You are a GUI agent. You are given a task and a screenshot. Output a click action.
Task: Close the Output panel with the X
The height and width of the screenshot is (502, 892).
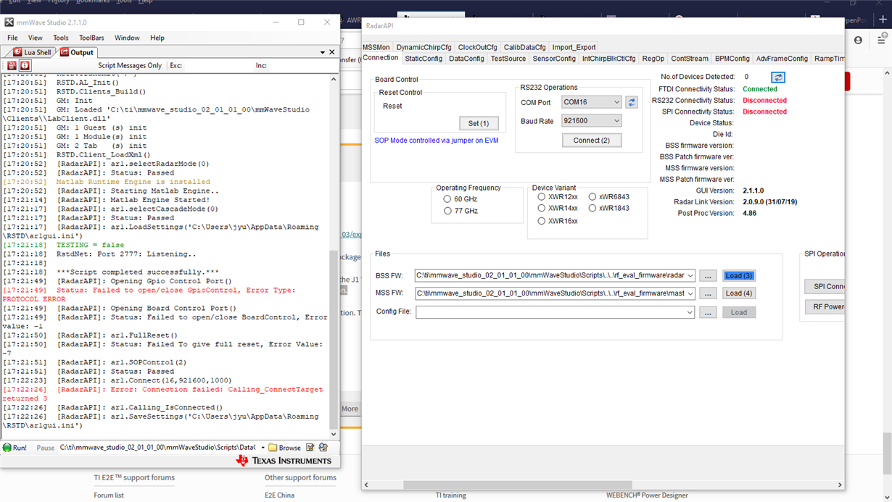pyautogui.click(x=332, y=52)
